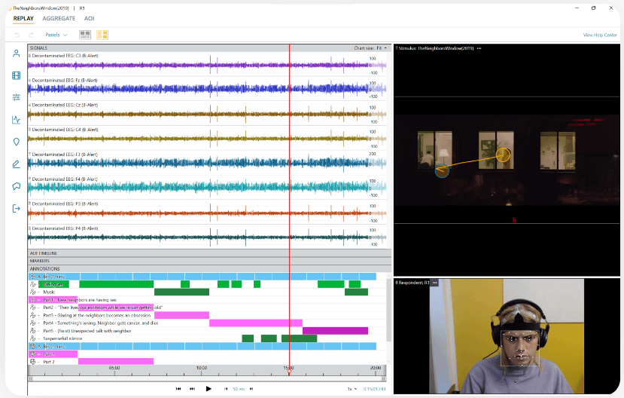Screen dimensions: 624x398
Task: Click the icon beside Part5 Unexpected talk annotation
Action: (x=33, y=331)
